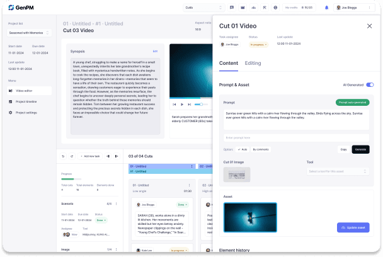
Task: Click the GenPM logo
Action: (x=20, y=8)
